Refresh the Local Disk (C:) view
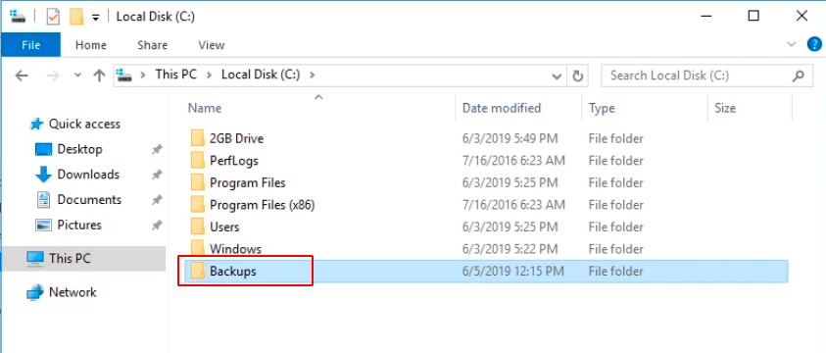Screen dimensions: 826x353 [577, 76]
